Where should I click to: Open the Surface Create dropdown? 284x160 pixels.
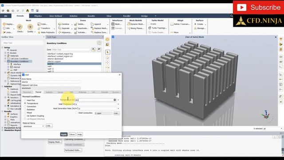(205, 24)
